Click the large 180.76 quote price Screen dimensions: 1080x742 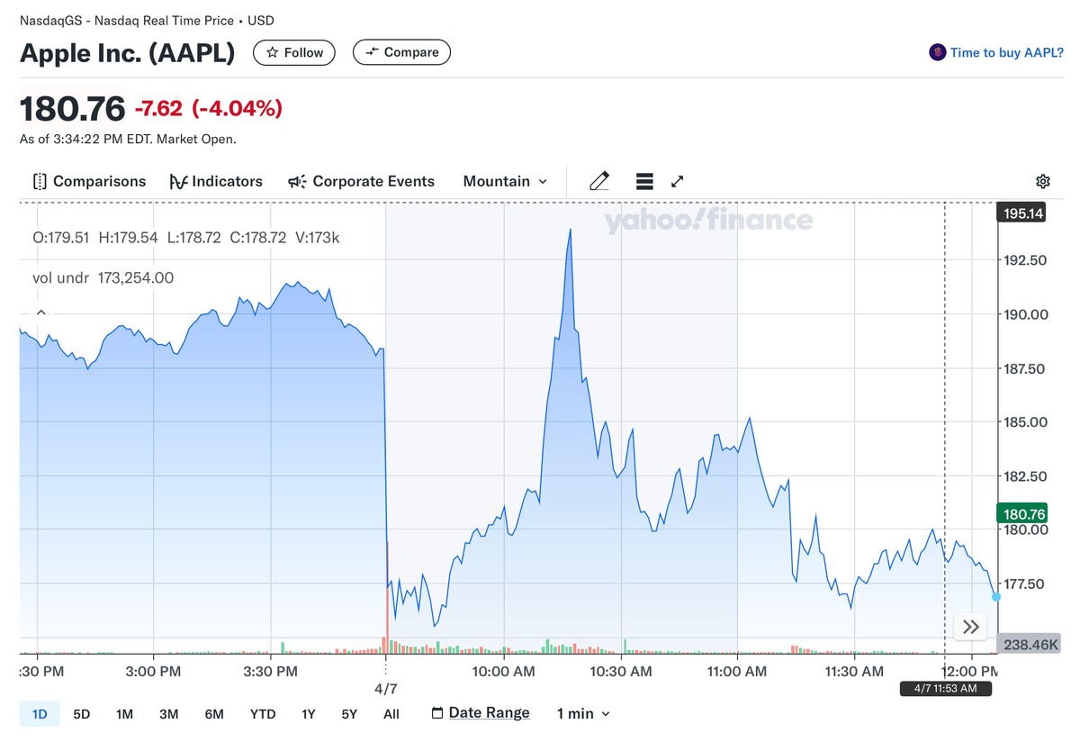tap(73, 109)
